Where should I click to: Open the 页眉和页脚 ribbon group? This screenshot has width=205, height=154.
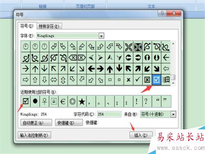85,6
